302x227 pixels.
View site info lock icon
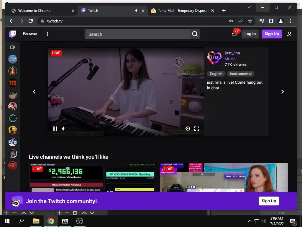(x=42, y=21)
